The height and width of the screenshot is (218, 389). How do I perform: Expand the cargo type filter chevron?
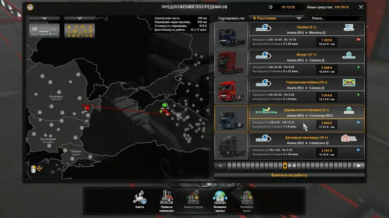79,18
